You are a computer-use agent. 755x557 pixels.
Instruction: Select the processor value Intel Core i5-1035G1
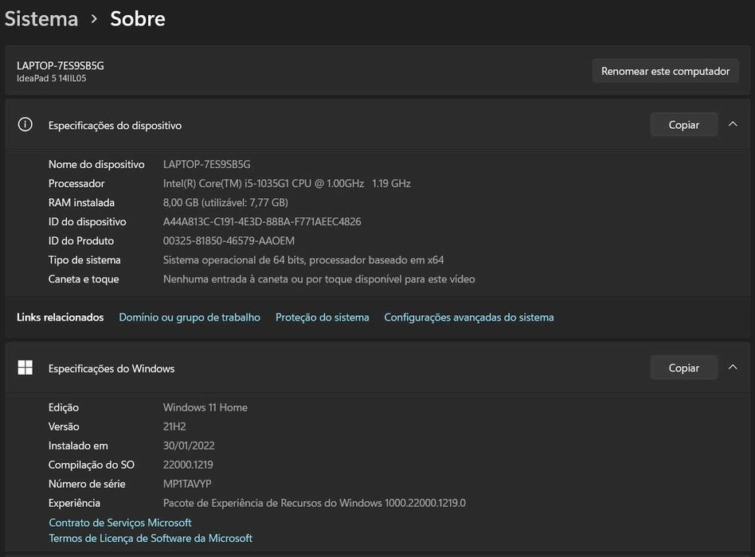click(x=287, y=183)
